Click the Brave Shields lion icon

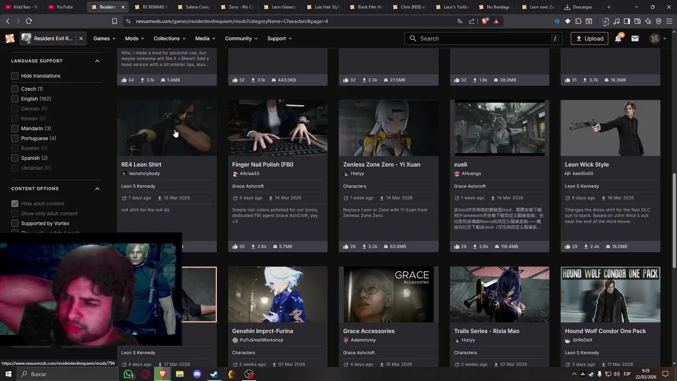point(485,21)
